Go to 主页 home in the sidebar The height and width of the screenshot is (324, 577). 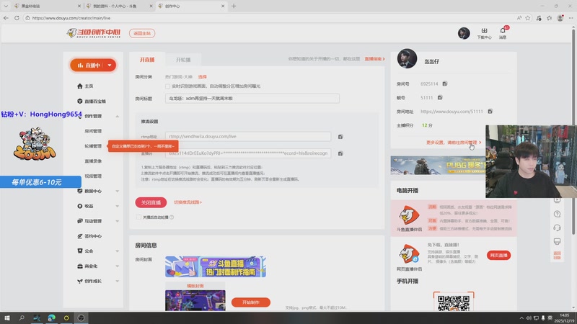(x=89, y=86)
